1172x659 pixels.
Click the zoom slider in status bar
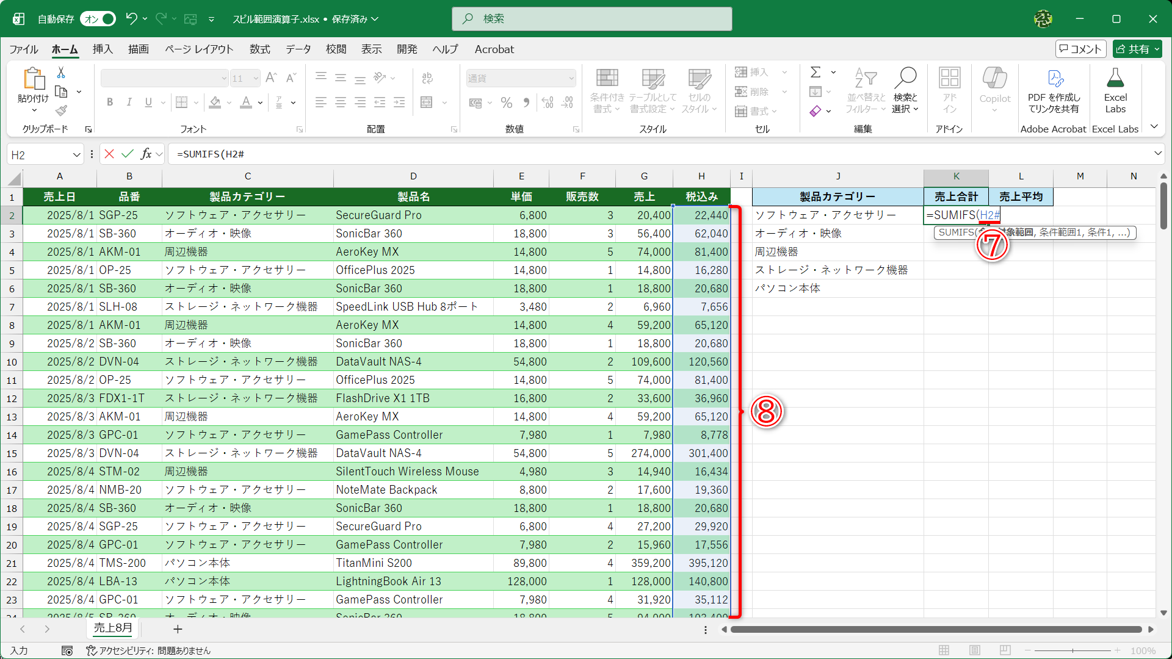tap(1073, 650)
